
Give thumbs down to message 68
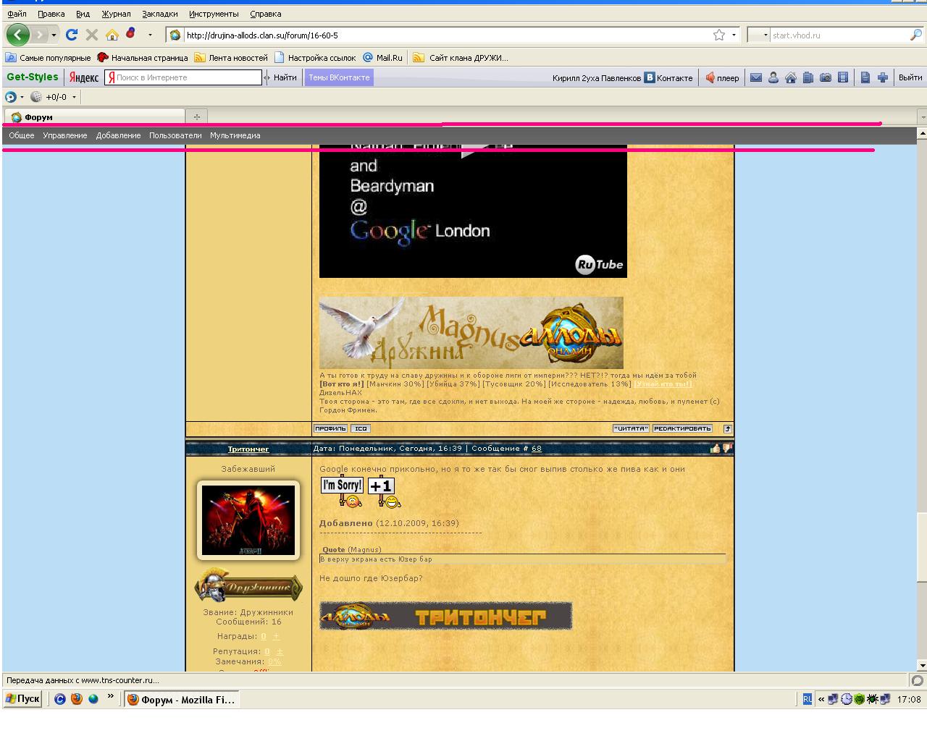(727, 449)
